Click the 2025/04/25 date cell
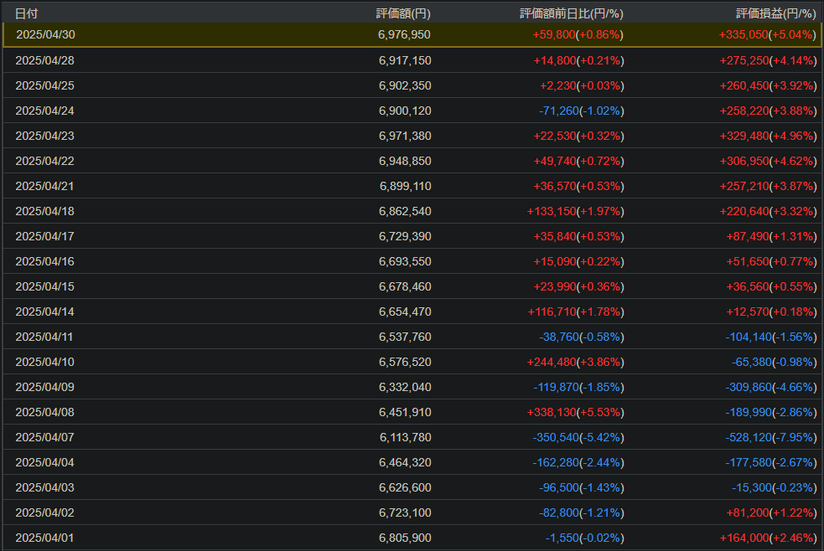This screenshot has width=824, height=551. point(44,85)
